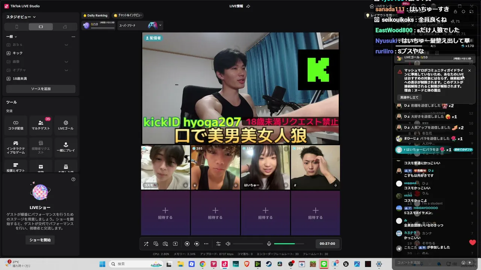
Task: Click the レイアウトを効率化 layout tip
Action: [x=381, y=15]
